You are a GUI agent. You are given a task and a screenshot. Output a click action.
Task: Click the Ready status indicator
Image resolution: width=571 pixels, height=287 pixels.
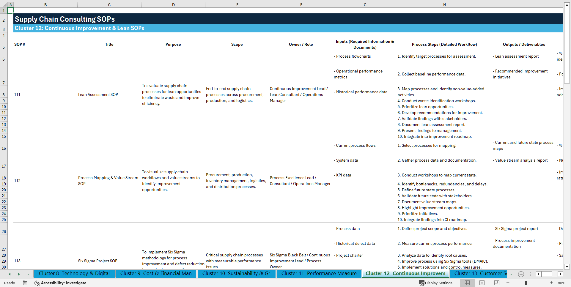9,283
